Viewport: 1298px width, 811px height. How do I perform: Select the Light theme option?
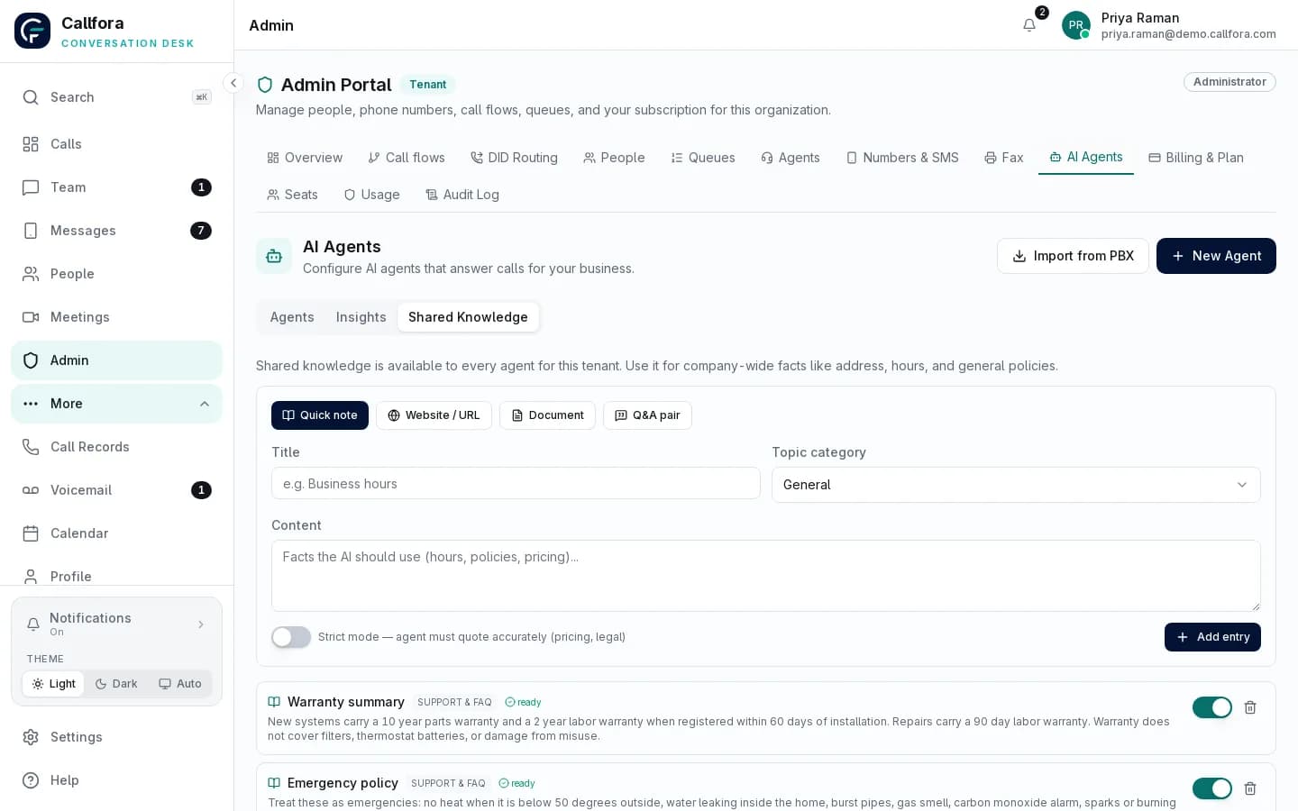(53, 684)
